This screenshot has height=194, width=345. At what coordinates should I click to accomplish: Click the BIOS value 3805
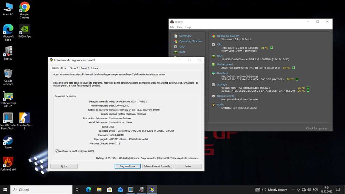(112, 127)
